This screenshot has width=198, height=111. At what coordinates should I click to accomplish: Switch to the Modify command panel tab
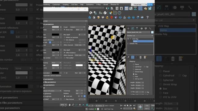tap(133, 29)
